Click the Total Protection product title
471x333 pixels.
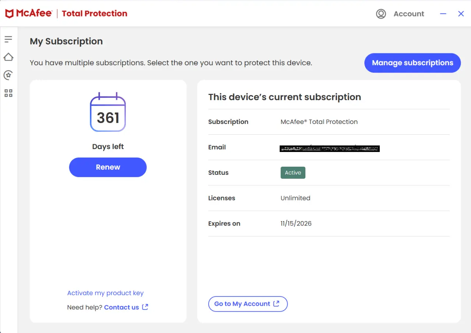(95, 14)
